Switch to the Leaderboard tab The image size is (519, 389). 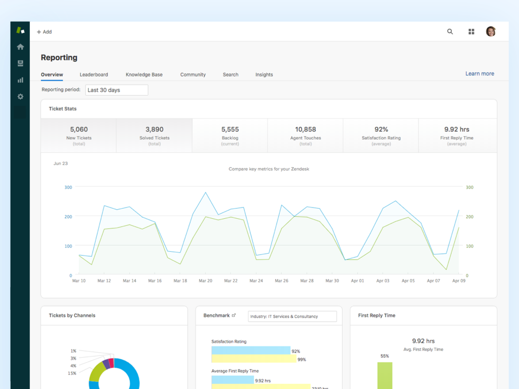94,74
